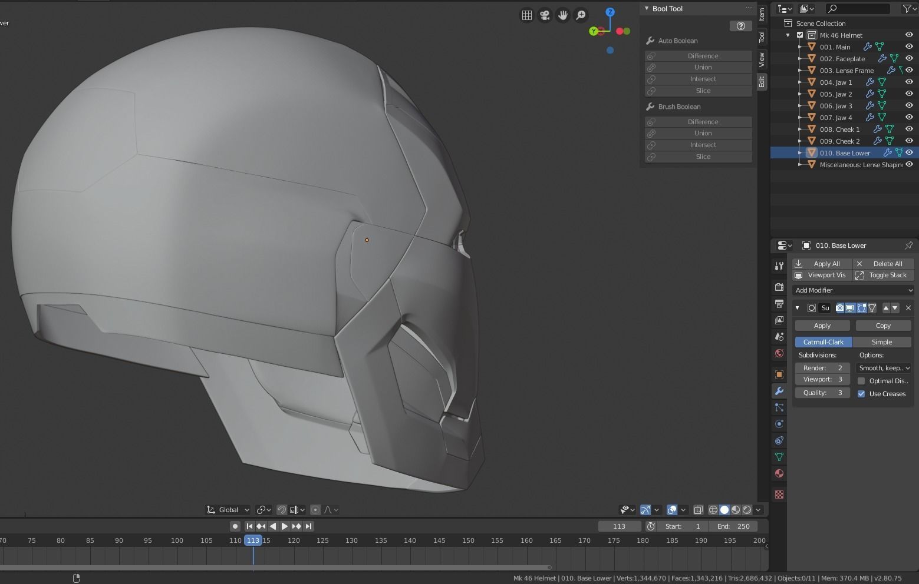Open the Material properties tab icon

click(779, 473)
